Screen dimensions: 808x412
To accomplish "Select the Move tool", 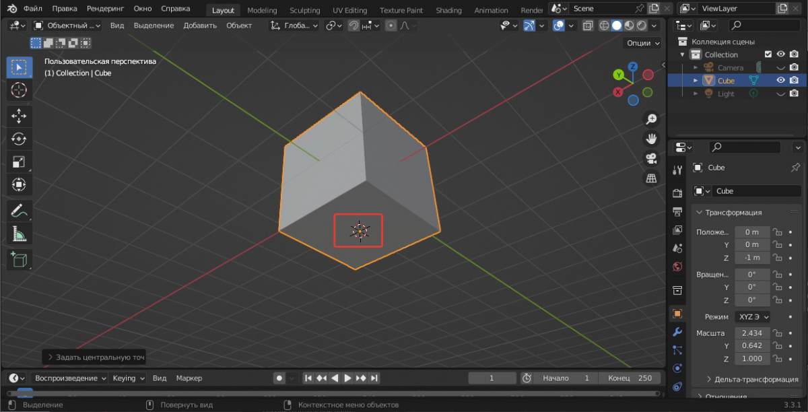I will [19, 116].
